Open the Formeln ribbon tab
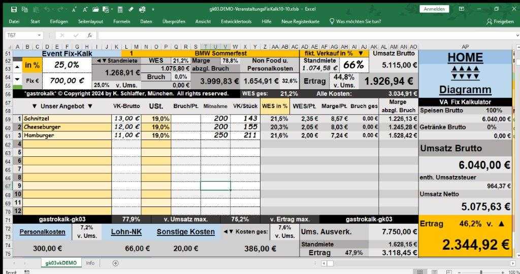Image resolution: width=520 pixels, height=274 pixels. tap(121, 21)
